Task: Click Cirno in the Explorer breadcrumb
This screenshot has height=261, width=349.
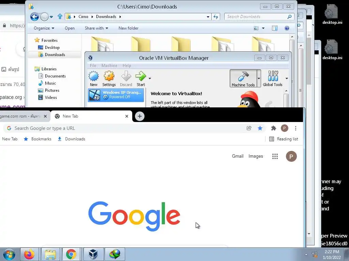Action: [83, 17]
